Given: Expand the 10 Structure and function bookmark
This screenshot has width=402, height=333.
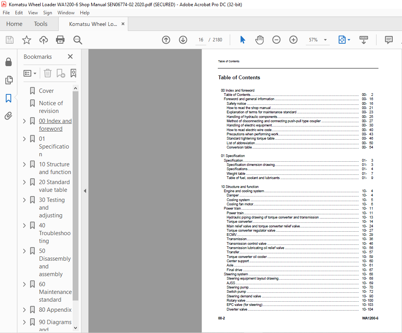Looking at the screenshot, I should pyautogui.click(x=24, y=164).
